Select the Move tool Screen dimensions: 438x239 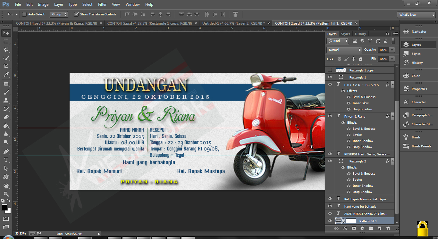(6, 33)
